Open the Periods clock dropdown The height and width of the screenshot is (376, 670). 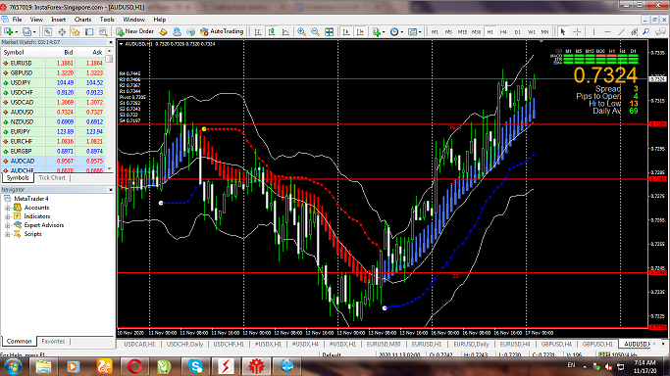pyautogui.click(x=396, y=32)
